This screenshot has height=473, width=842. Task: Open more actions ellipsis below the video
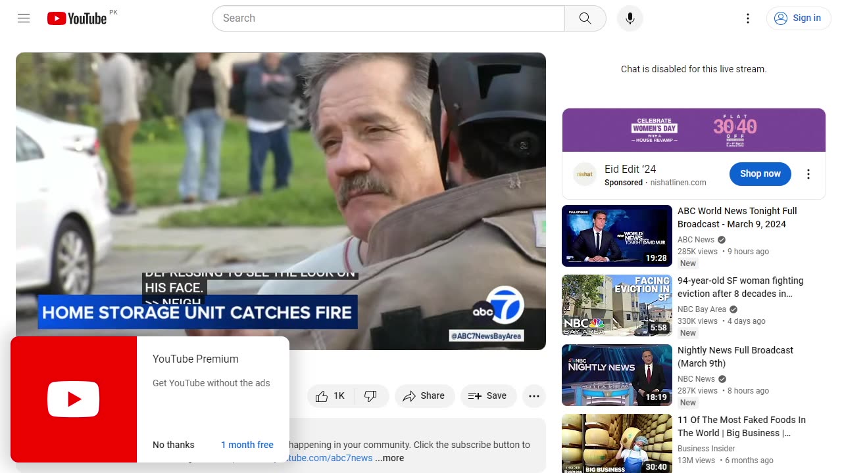click(534, 396)
